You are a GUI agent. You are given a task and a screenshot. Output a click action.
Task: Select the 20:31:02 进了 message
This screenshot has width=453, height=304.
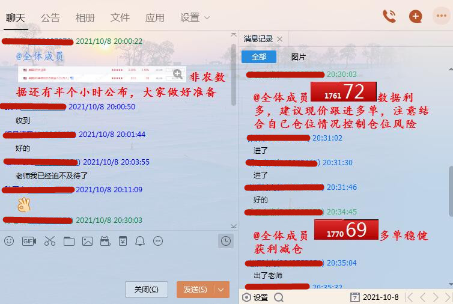(x=261, y=151)
